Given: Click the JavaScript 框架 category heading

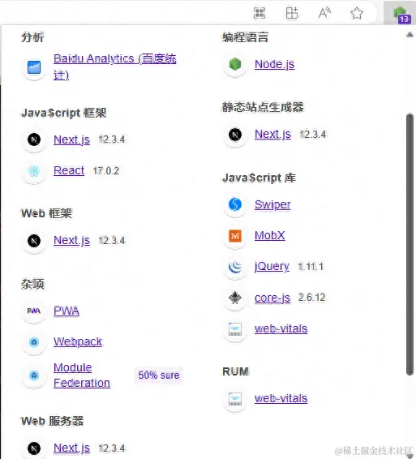Looking at the screenshot, I should [x=64, y=113].
